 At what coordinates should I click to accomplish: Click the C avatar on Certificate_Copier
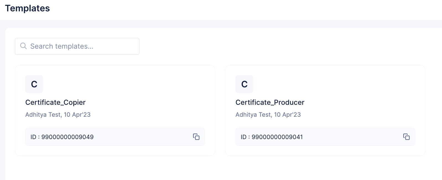[34, 84]
